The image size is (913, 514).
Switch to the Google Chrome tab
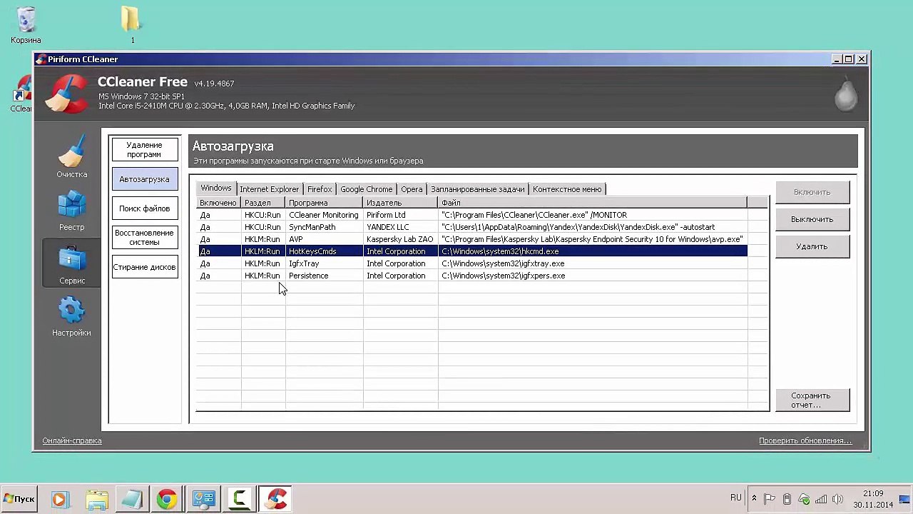coord(366,189)
